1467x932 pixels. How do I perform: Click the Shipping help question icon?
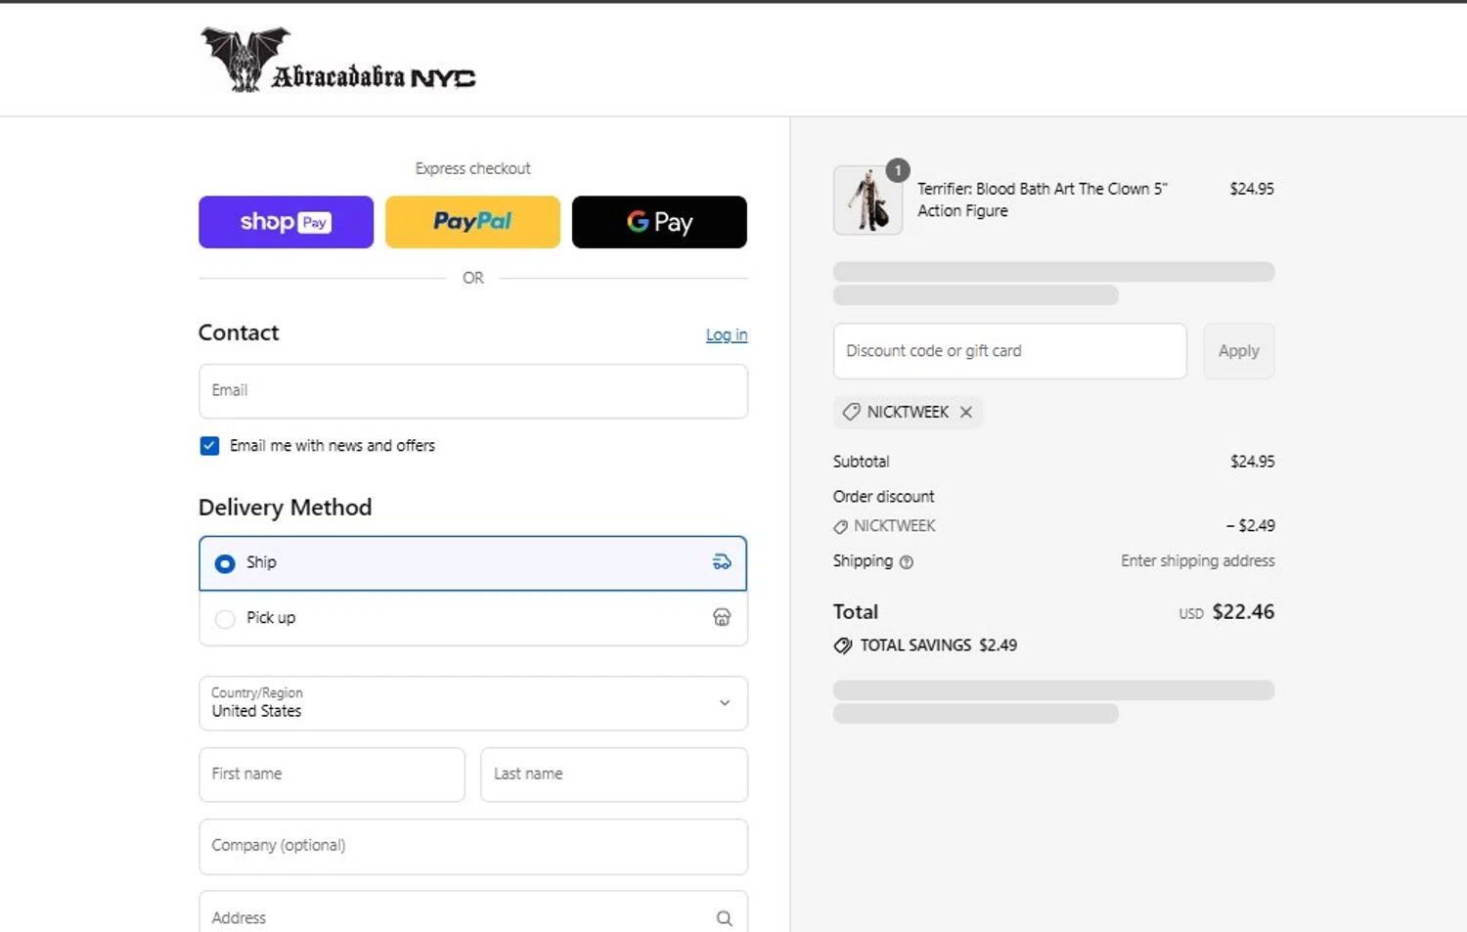(x=907, y=562)
